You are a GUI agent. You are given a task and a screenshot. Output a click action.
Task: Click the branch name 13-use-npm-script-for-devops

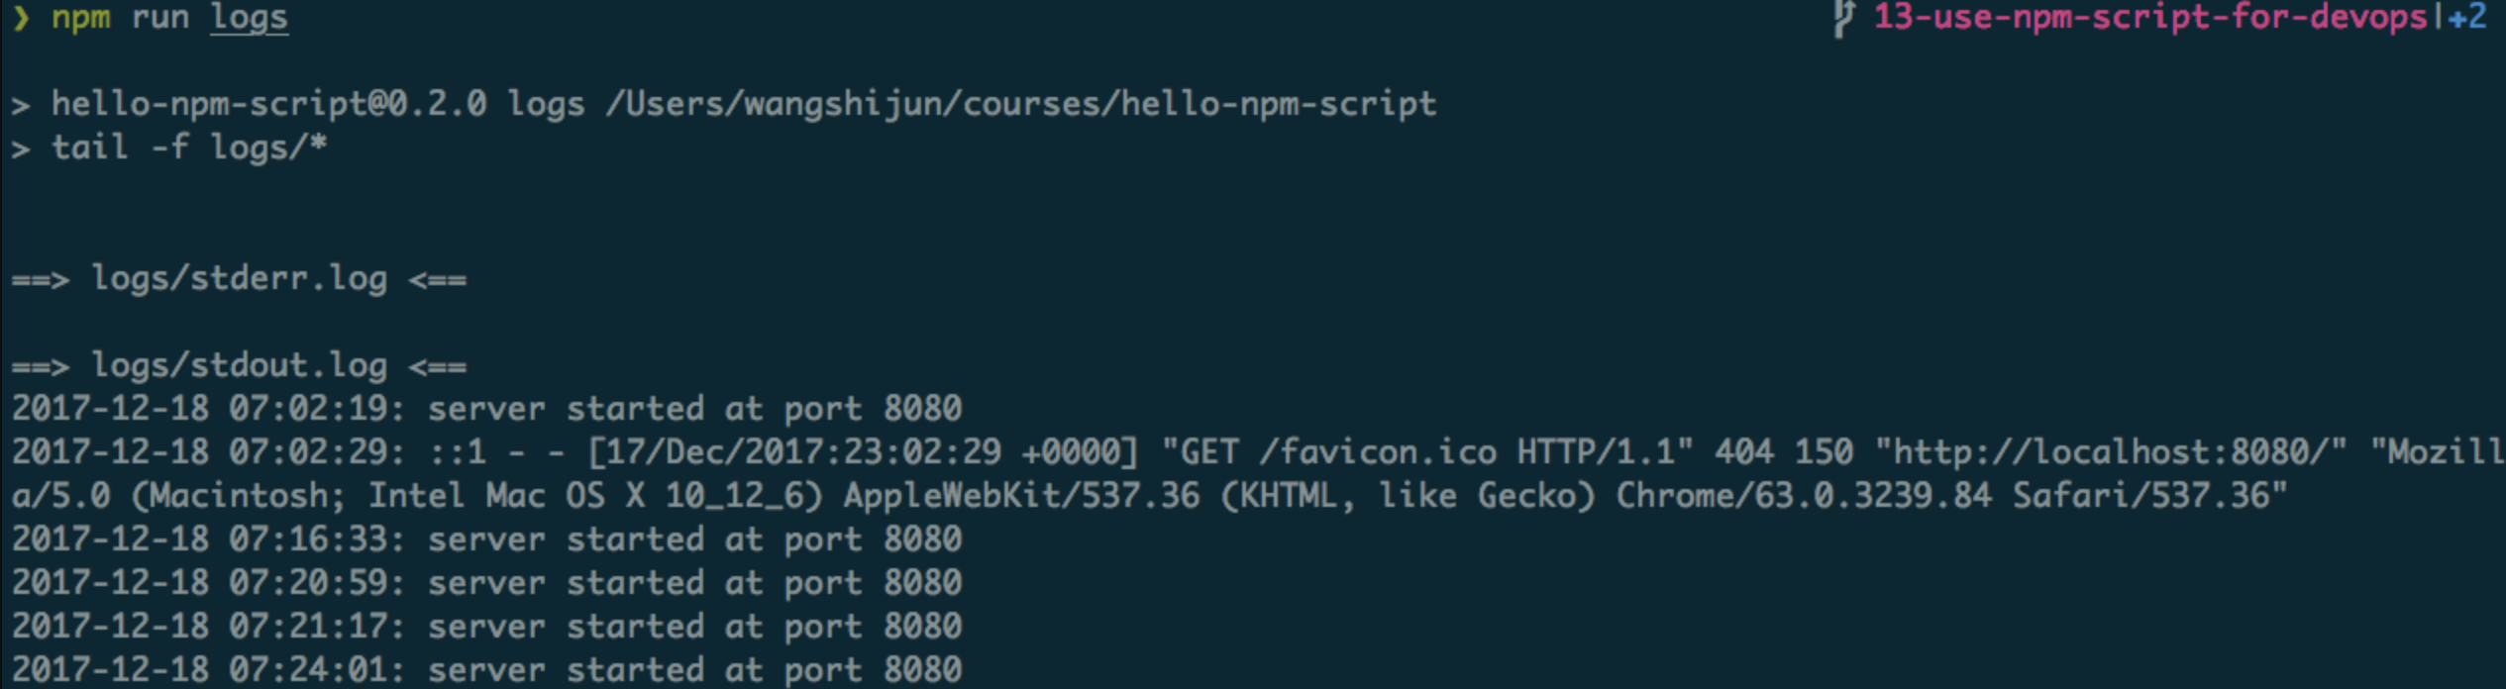2149,18
